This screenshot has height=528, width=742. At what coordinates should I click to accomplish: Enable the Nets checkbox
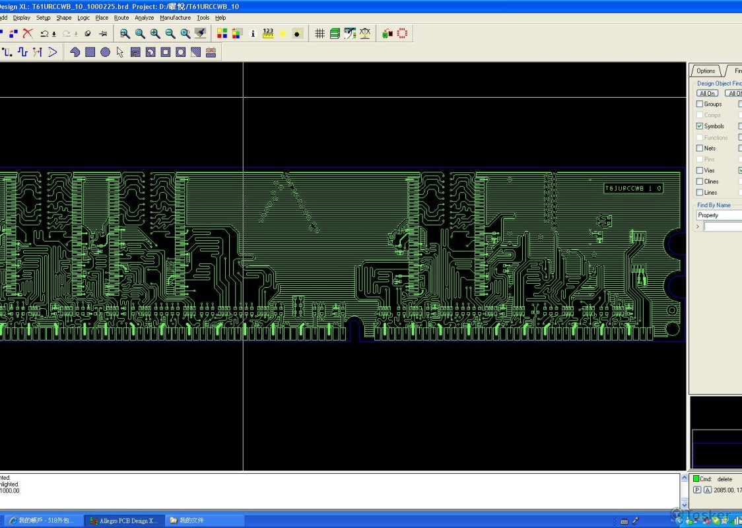pos(700,148)
